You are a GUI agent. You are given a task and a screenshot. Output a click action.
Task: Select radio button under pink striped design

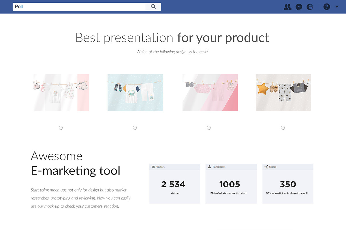[209, 128]
